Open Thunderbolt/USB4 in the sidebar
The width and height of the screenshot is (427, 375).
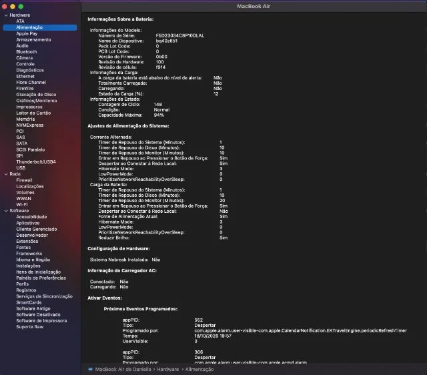point(36,161)
